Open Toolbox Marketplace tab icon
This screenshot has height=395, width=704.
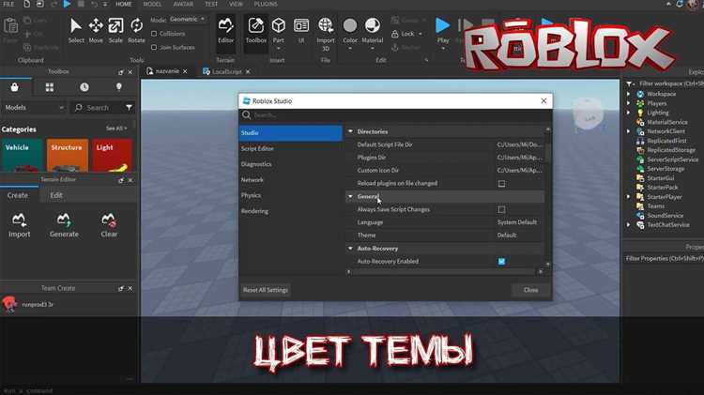(x=15, y=87)
